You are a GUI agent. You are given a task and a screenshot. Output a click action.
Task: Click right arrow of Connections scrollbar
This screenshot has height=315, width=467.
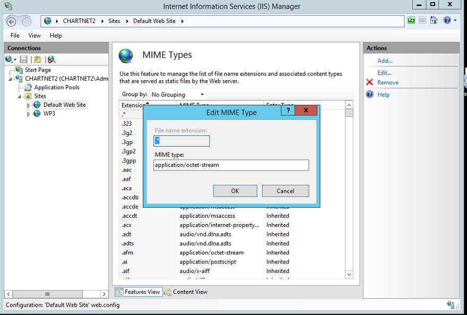point(104,294)
